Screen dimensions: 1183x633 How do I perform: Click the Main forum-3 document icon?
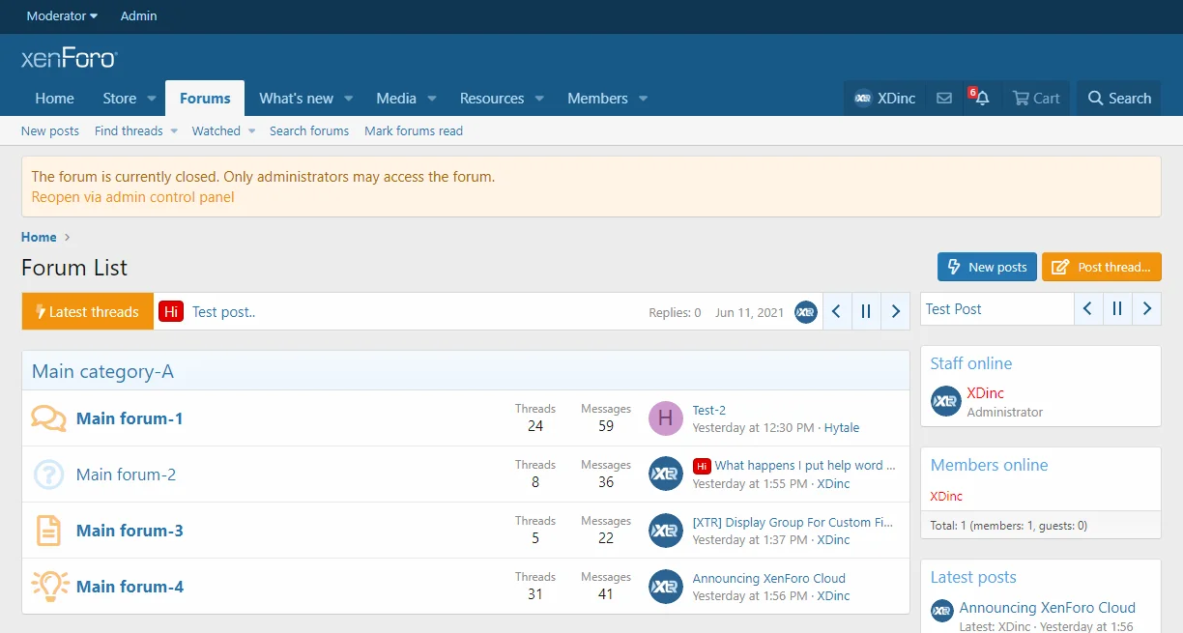[48, 531]
